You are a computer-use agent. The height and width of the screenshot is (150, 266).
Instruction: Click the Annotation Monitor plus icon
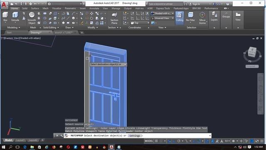coord(241,141)
